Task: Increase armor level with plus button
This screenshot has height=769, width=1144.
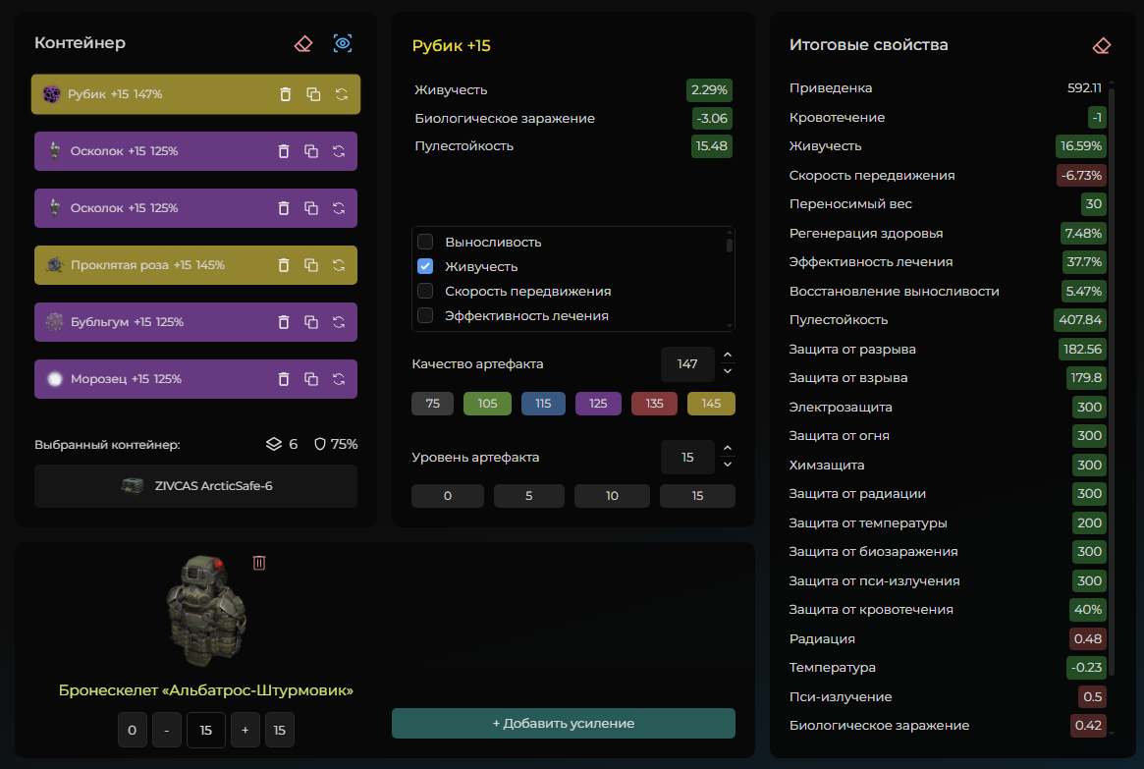Action: click(245, 730)
